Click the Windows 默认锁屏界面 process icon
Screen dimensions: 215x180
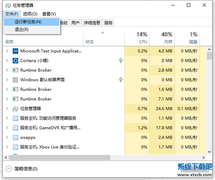pos(15,80)
